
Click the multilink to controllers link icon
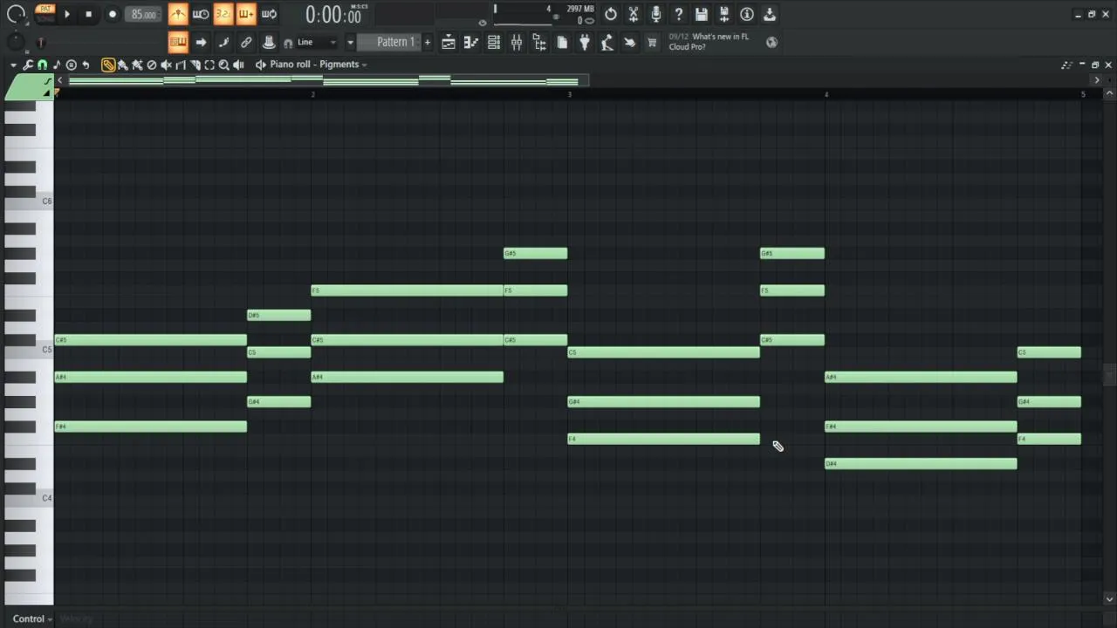(246, 42)
